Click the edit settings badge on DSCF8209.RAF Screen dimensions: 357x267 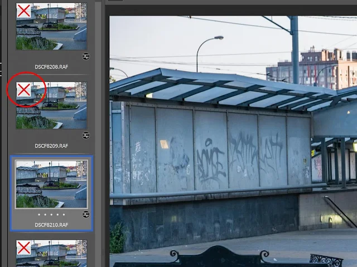[86, 135]
